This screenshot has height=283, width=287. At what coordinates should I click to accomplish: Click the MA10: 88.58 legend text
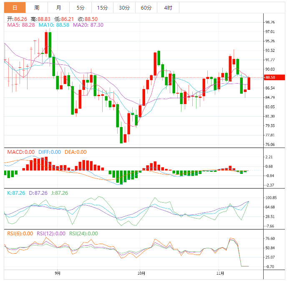point(54,25)
